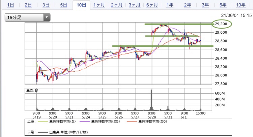Switch to the 3日 period tab
The image size is (253, 137).
coord(46,5)
